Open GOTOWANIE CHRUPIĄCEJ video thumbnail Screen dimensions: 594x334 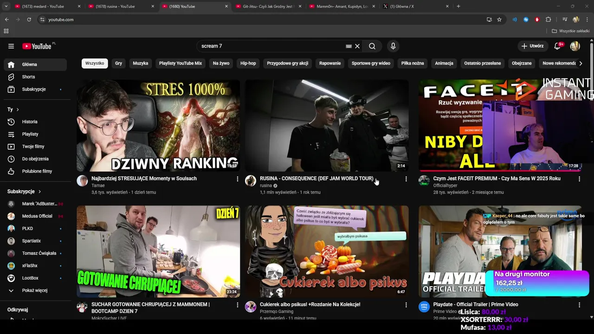(x=158, y=251)
